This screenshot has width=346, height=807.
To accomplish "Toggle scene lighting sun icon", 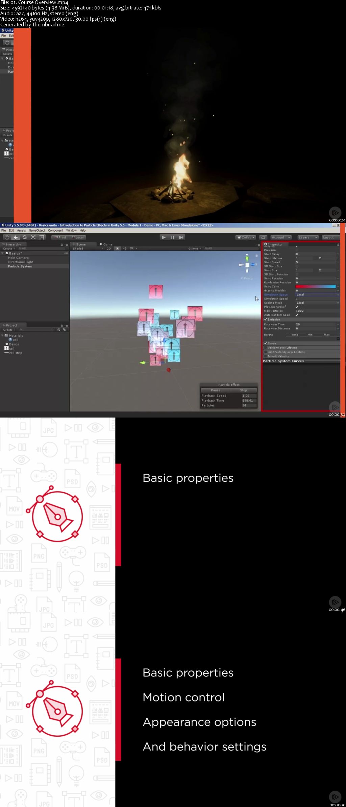I will point(117,248).
